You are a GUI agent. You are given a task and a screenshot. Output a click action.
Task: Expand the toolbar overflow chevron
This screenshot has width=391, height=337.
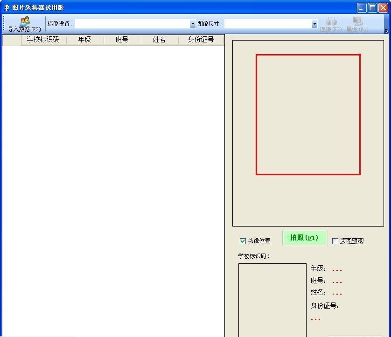(x=386, y=31)
